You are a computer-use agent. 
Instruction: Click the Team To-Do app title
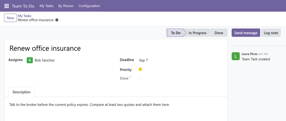23,6
